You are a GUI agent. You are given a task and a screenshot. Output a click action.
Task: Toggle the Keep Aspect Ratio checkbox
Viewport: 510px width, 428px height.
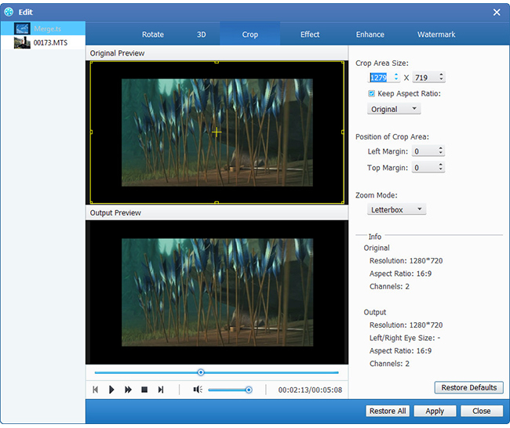(372, 93)
